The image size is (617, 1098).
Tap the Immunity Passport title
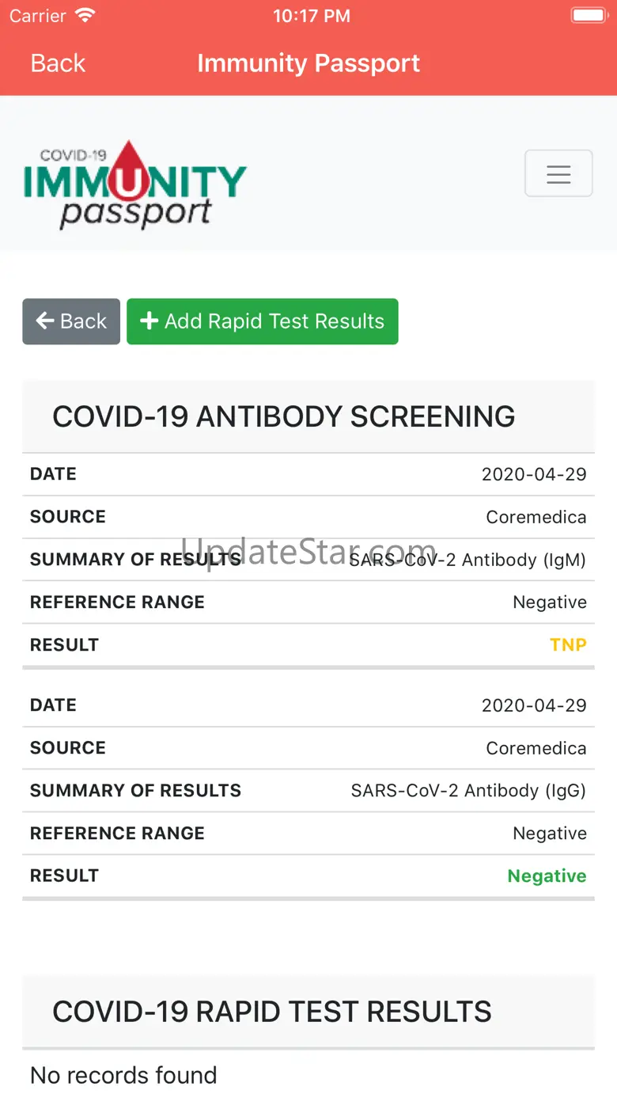point(308,63)
